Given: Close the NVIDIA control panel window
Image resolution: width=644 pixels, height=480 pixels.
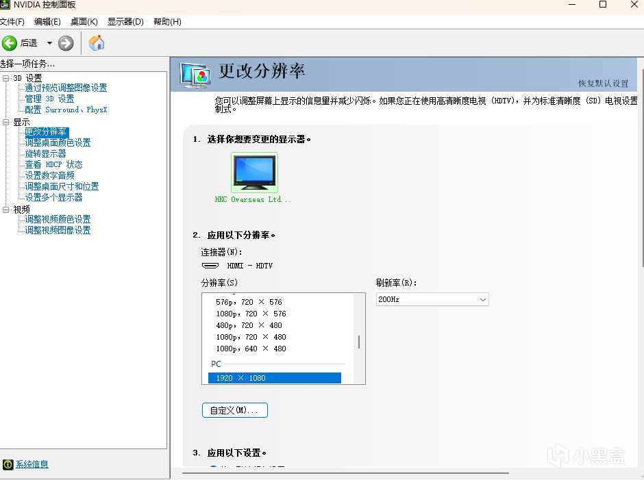Looking at the screenshot, I should point(634,5).
